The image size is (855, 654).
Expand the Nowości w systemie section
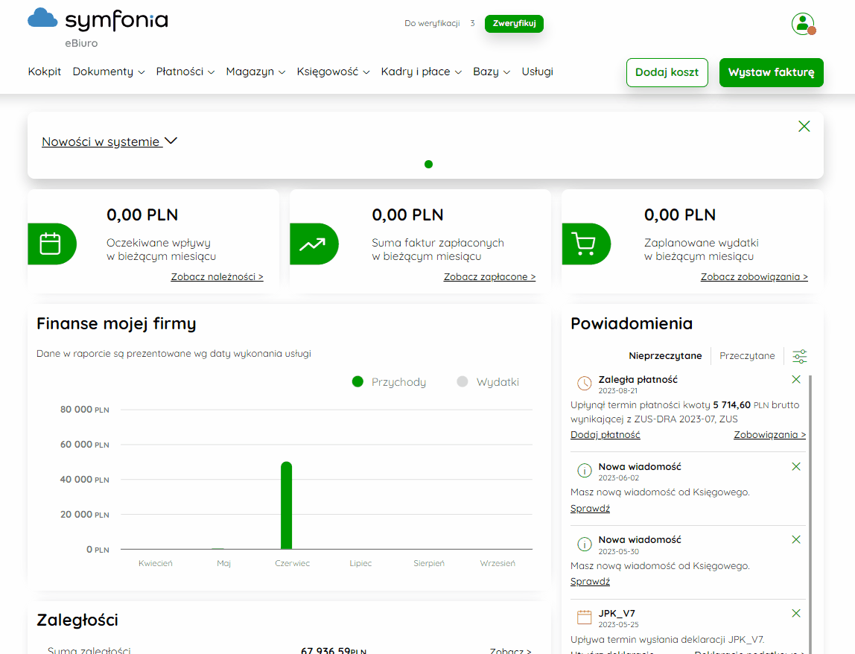(x=109, y=142)
